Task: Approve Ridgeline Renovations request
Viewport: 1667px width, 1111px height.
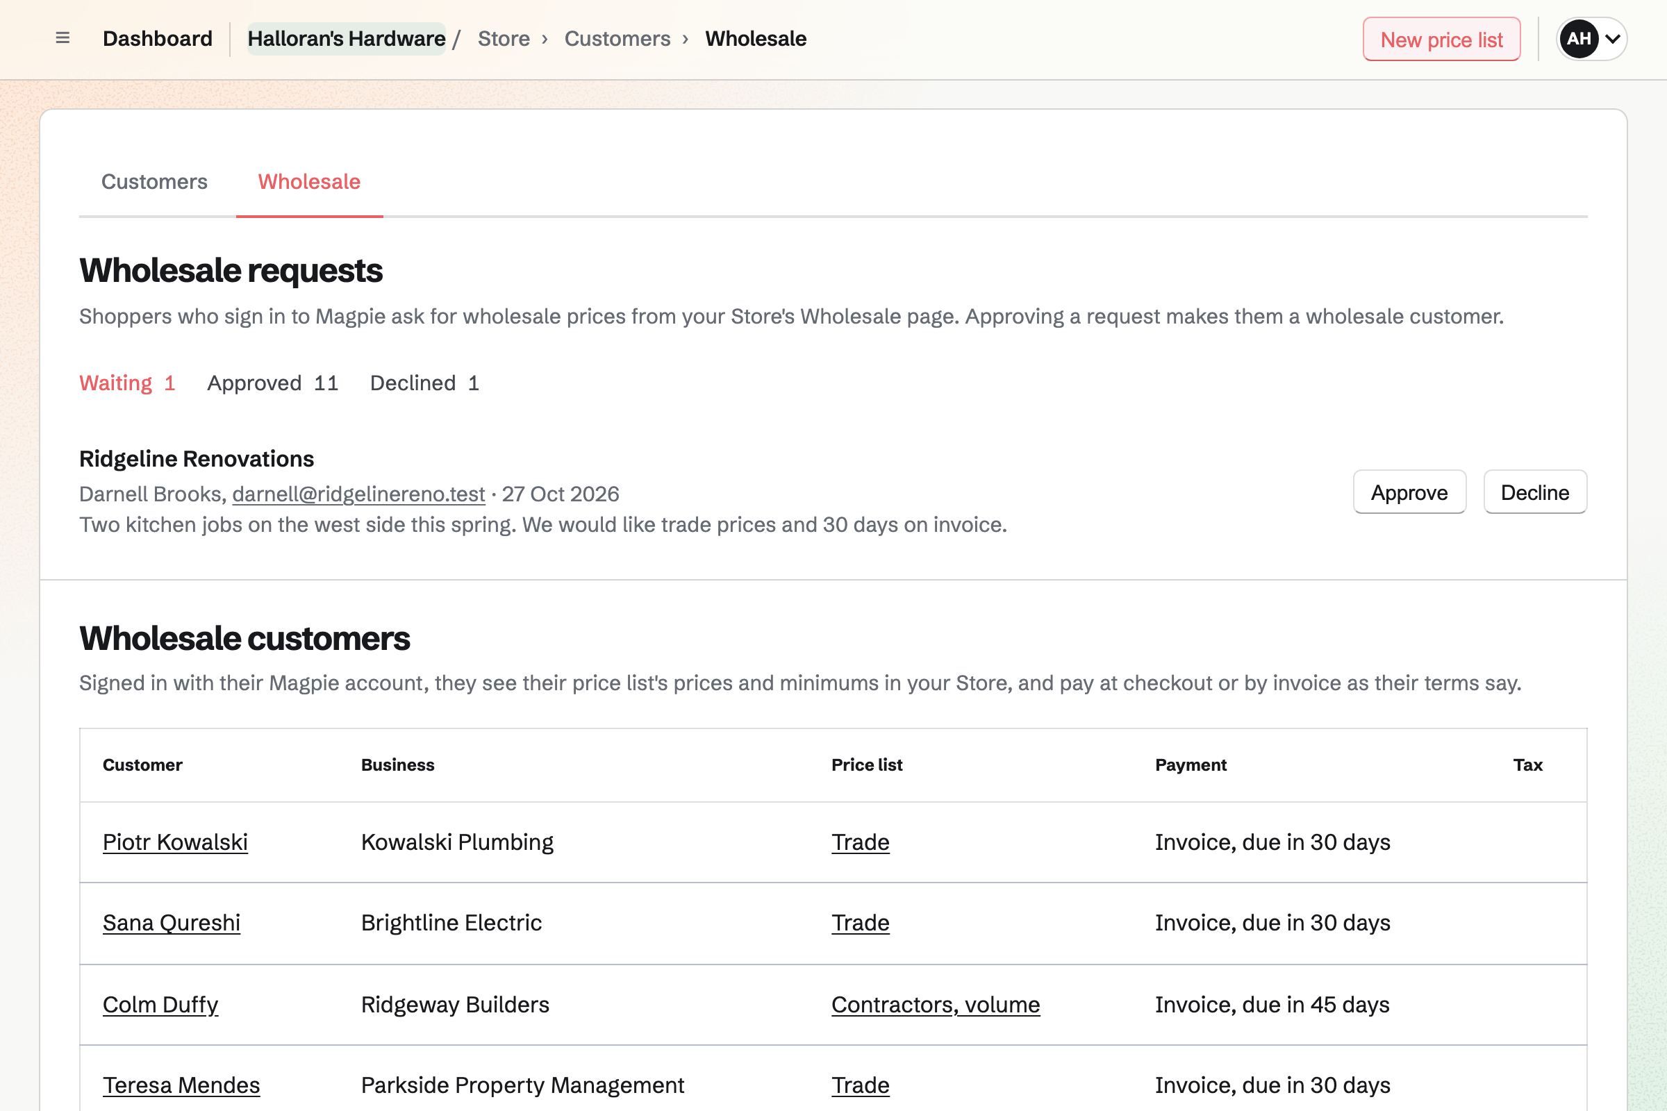Action: click(x=1409, y=492)
